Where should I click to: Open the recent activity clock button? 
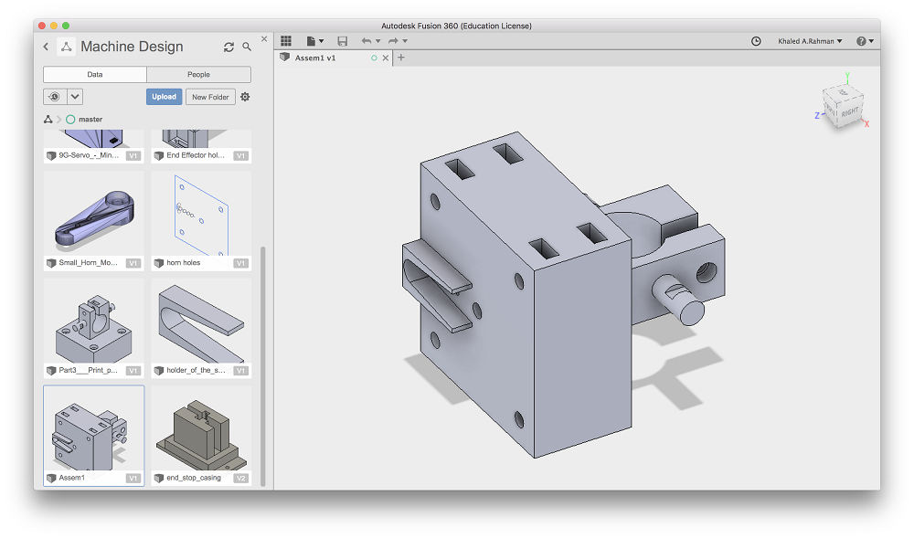[55, 97]
